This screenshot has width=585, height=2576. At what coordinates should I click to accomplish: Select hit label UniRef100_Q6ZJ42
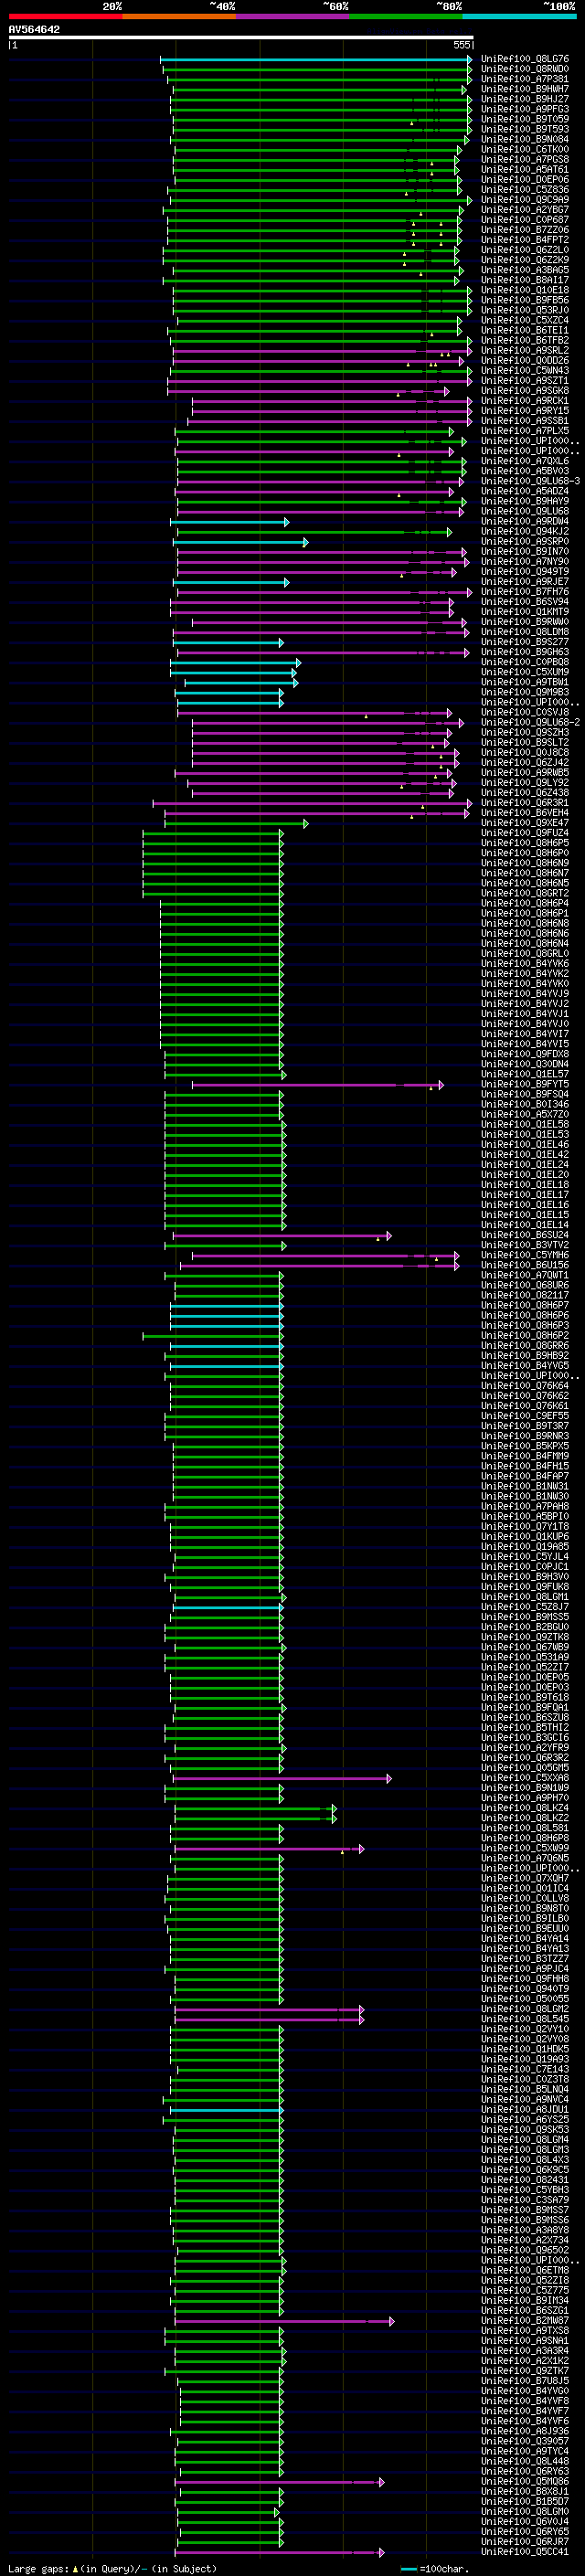tap(525, 763)
